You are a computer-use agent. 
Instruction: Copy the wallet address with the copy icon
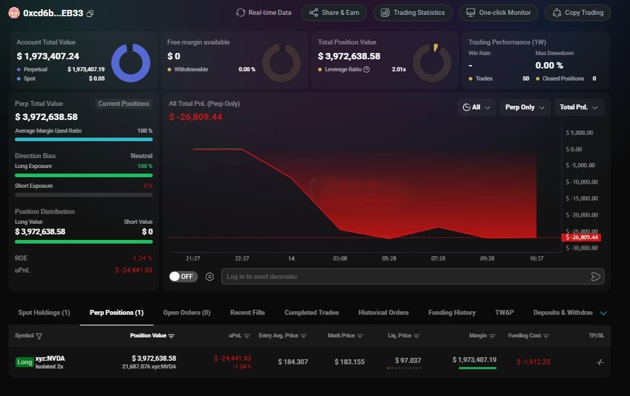[x=90, y=13]
